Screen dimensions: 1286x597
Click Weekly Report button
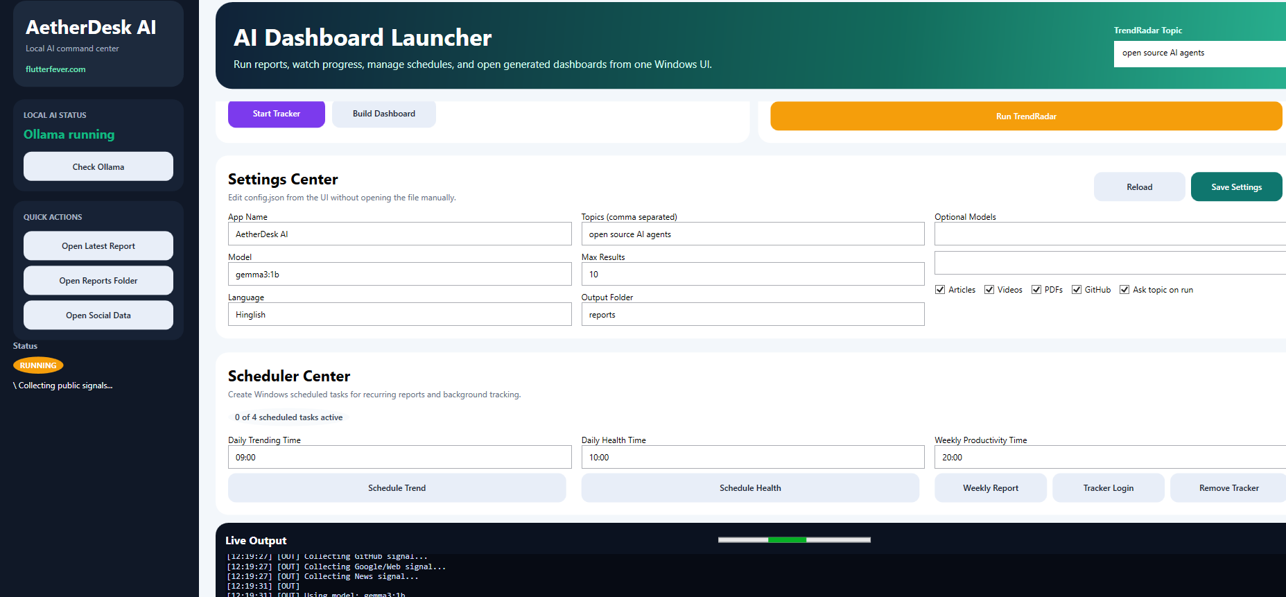[x=990, y=487]
